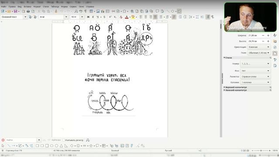The width and height of the screenshot is (279, 157).
Task: Open the paragraph style 'Основной текст' dropdown
Action: click(x=25, y=17)
